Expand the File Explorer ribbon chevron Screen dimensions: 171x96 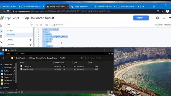coord(109,54)
